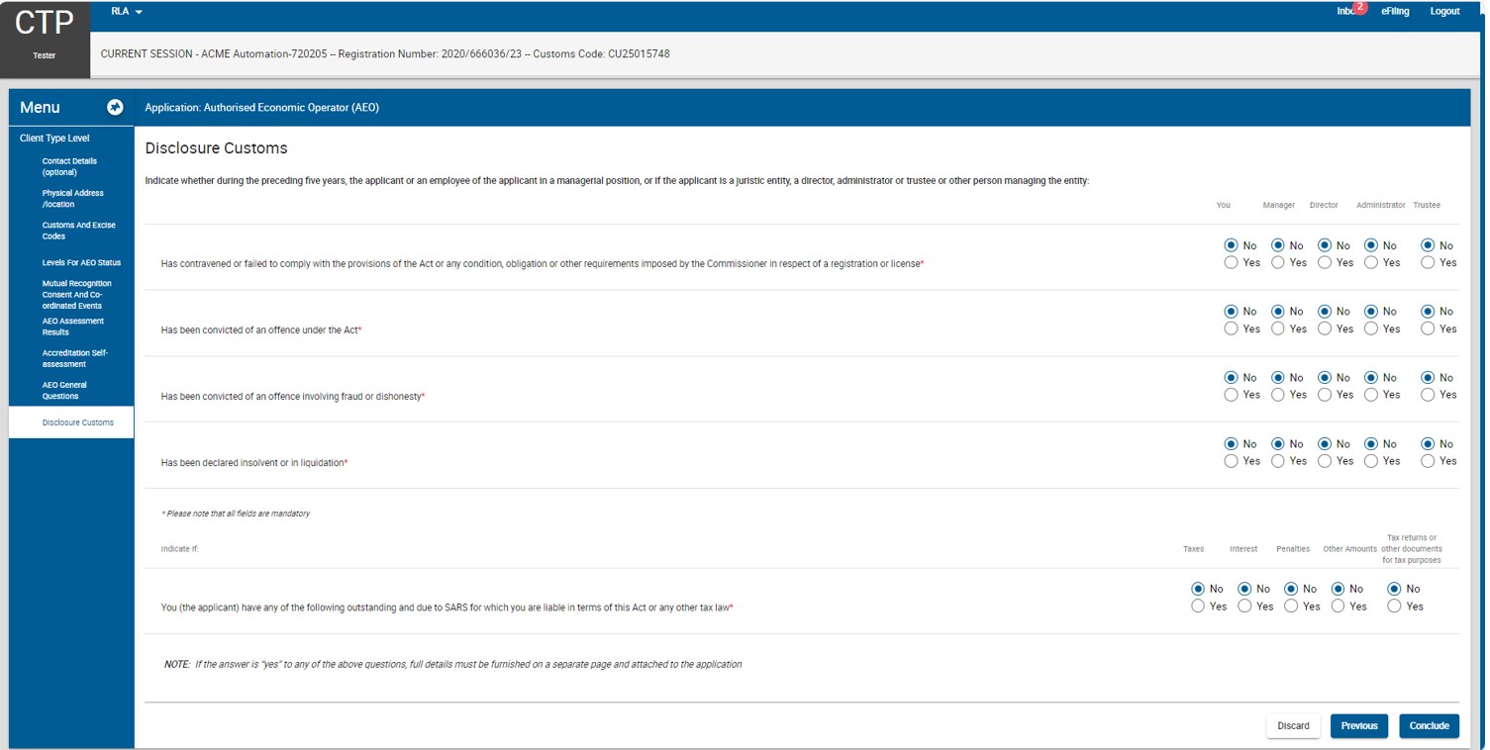Viewport: 1490px width, 750px height.
Task: Select No for Administrator on declared insolvent question
Action: pyautogui.click(x=1370, y=443)
